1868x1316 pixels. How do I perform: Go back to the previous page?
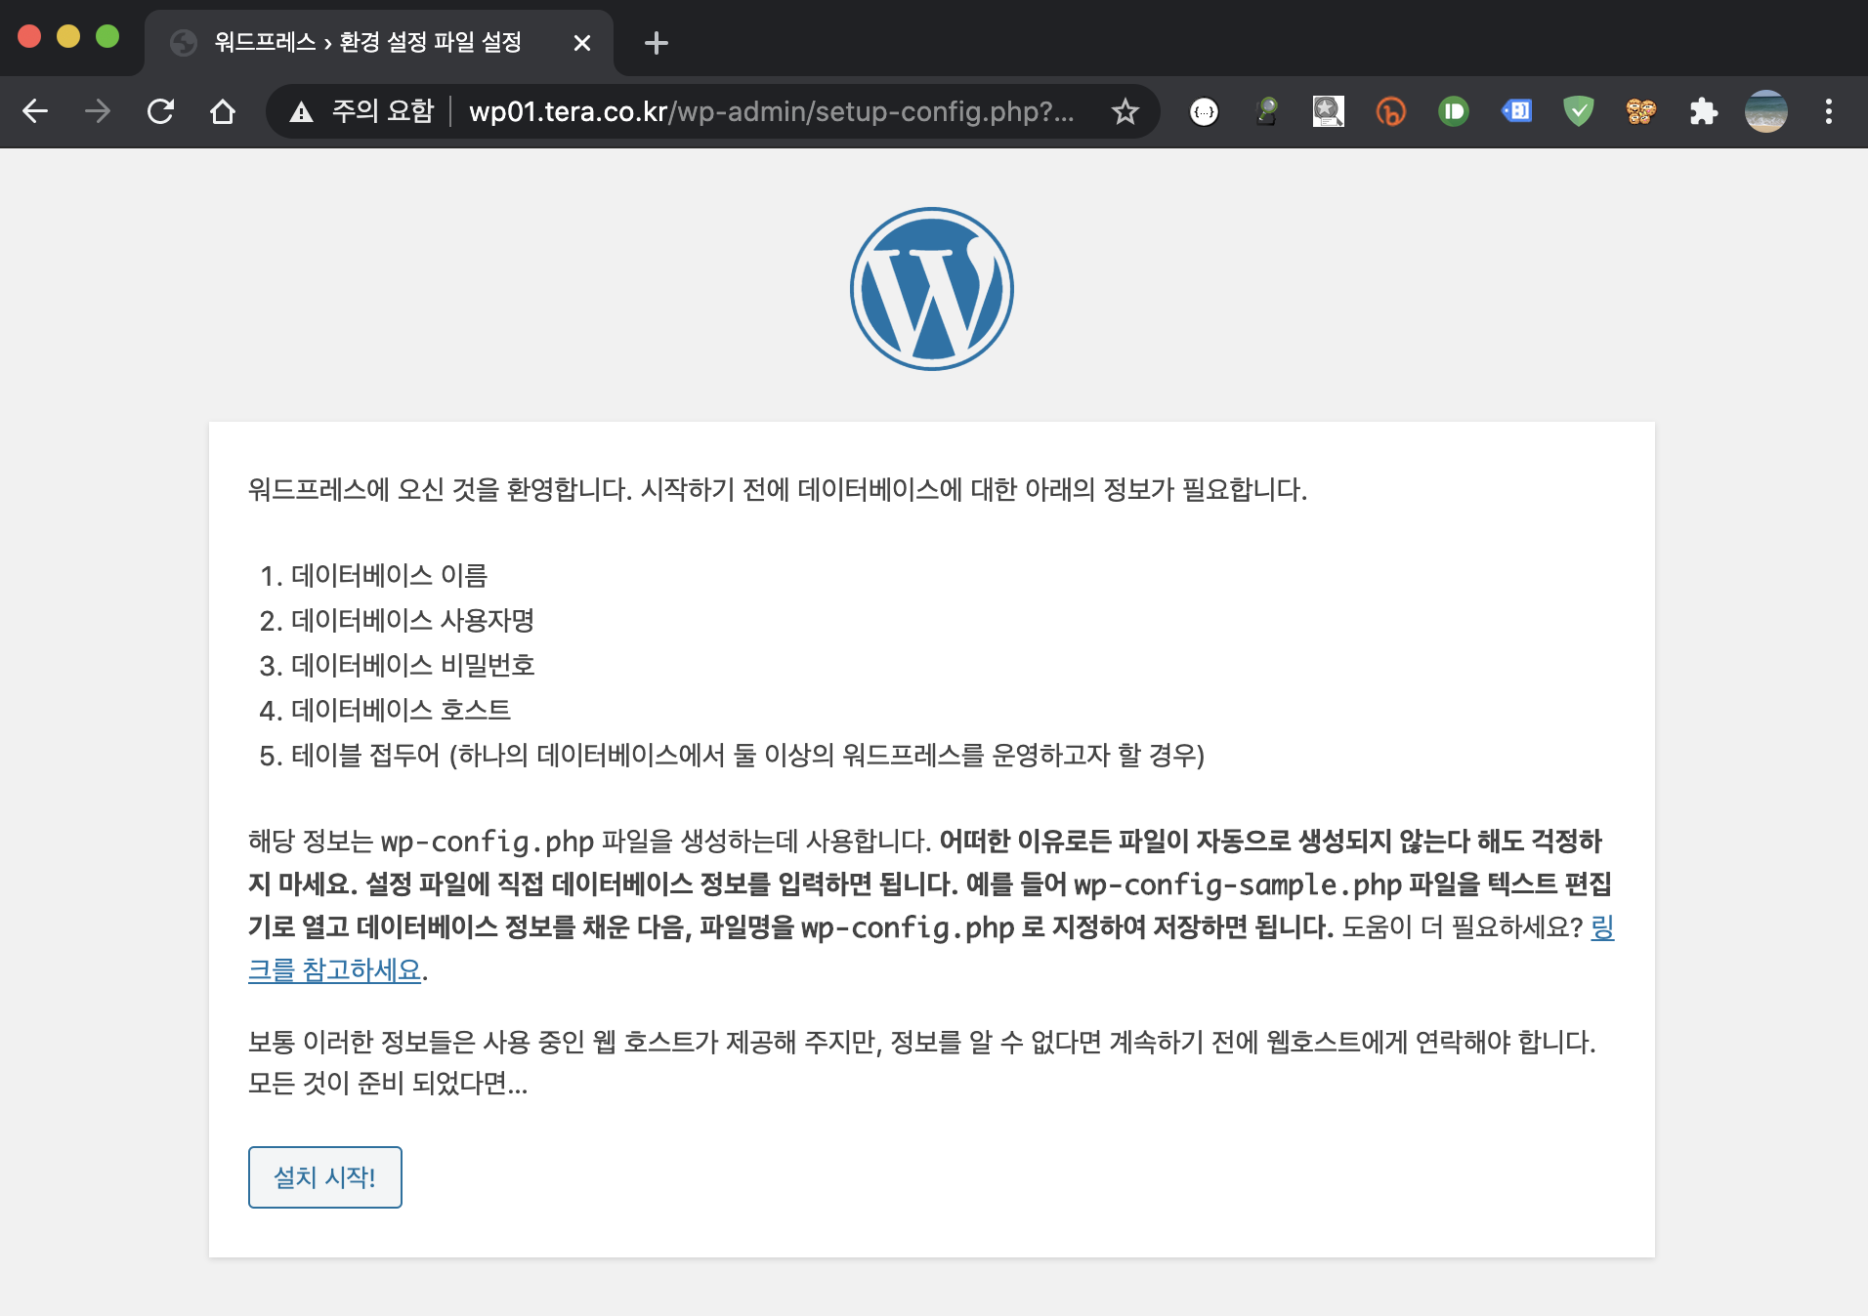click(35, 111)
